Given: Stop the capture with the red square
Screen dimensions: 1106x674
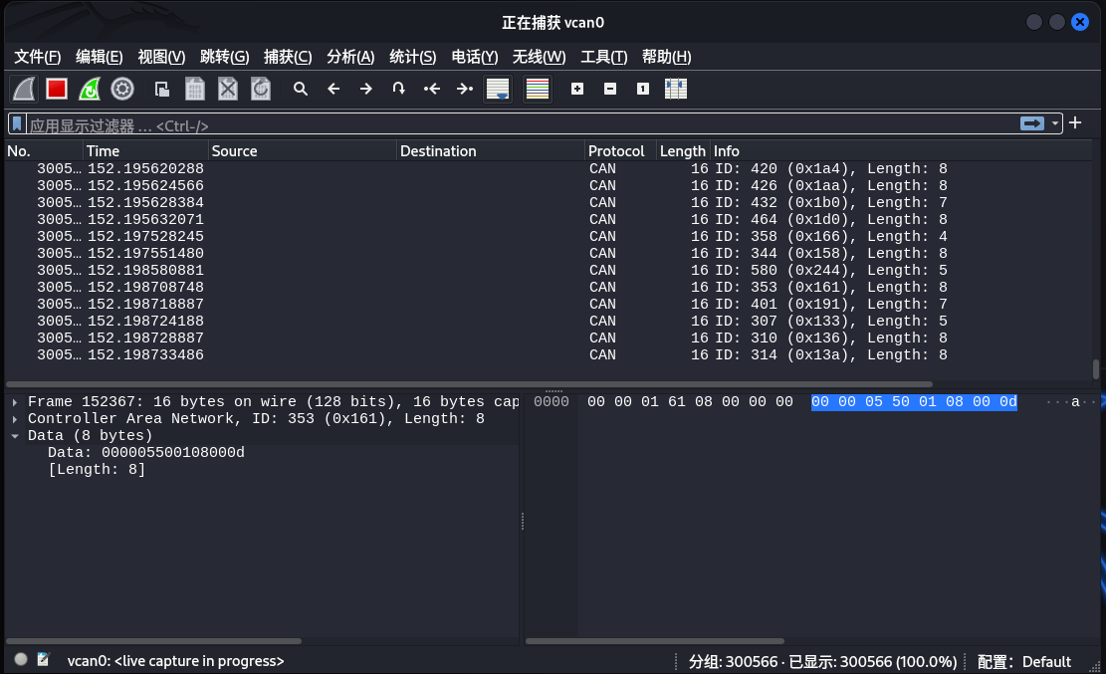Looking at the screenshot, I should point(57,89).
